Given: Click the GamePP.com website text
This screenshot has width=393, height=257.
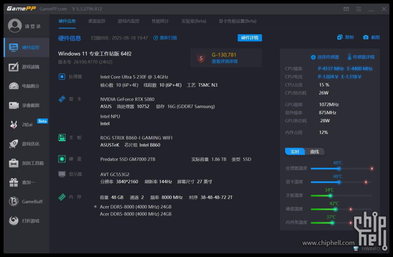Looking at the screenshot, I should point(53,9).
